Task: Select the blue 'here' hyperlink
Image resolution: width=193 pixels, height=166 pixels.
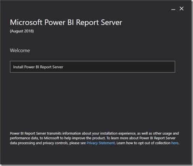Action: tap(175, 143)
